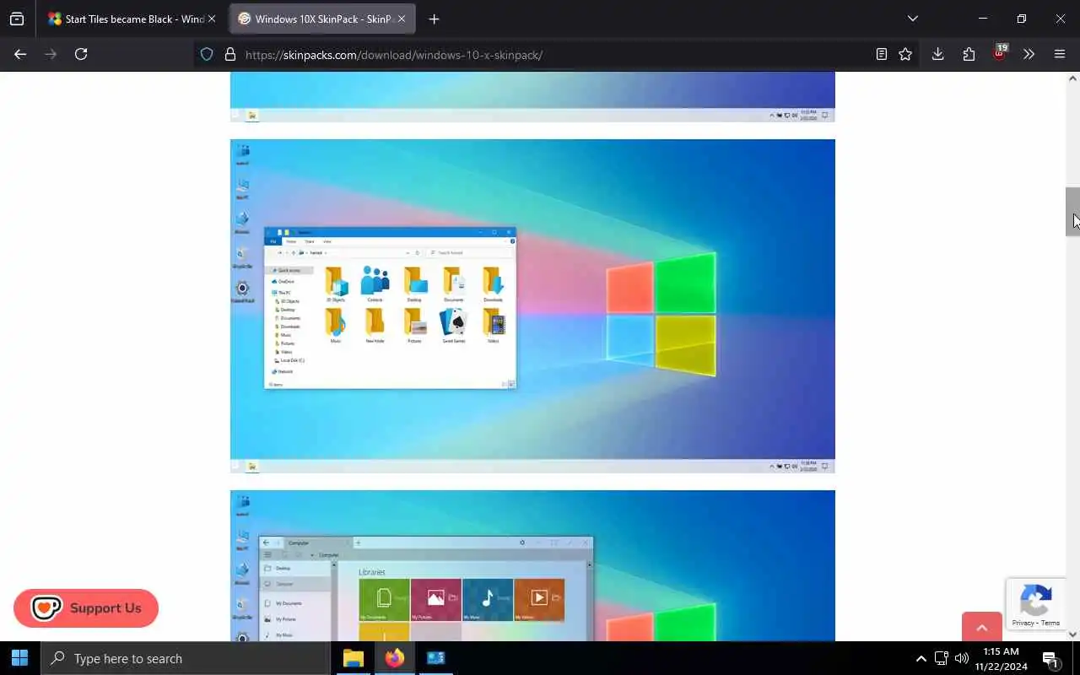Open reCAPTCHA Privacy link
Screen dimensions: 1080x675
tap(1023, 623)
